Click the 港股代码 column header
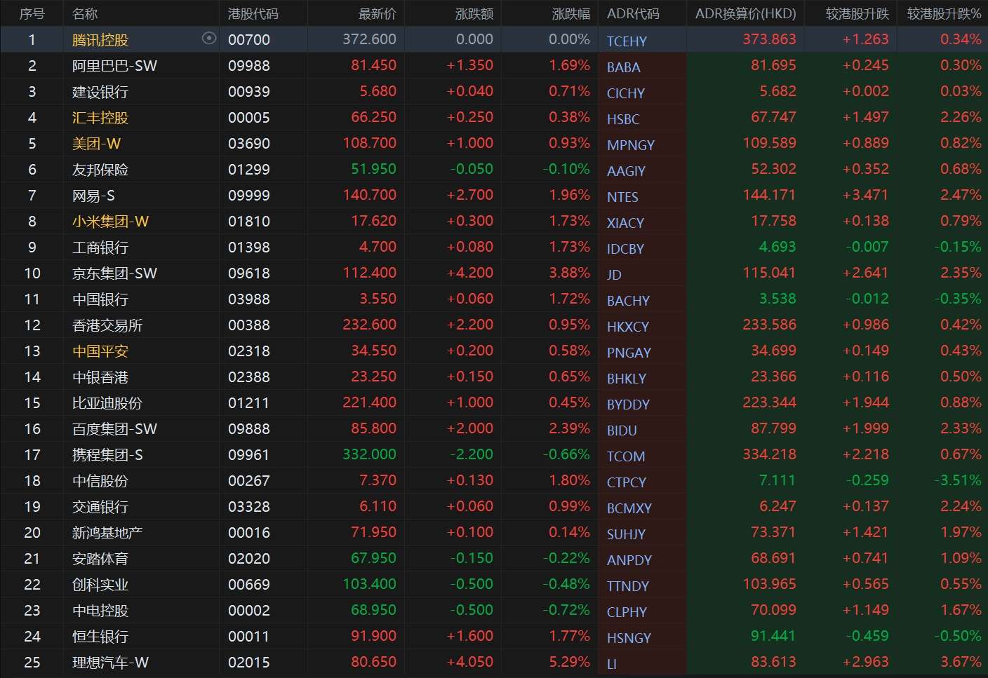 [x=253, y=13]
